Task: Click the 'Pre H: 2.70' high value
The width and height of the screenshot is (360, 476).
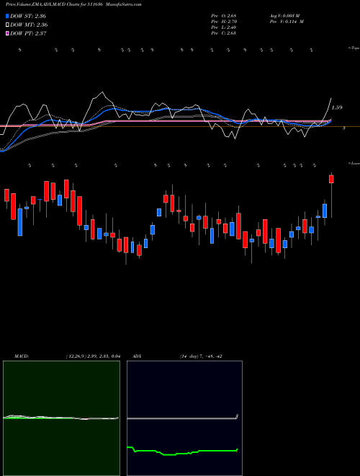Action: (x=224, y=22)
